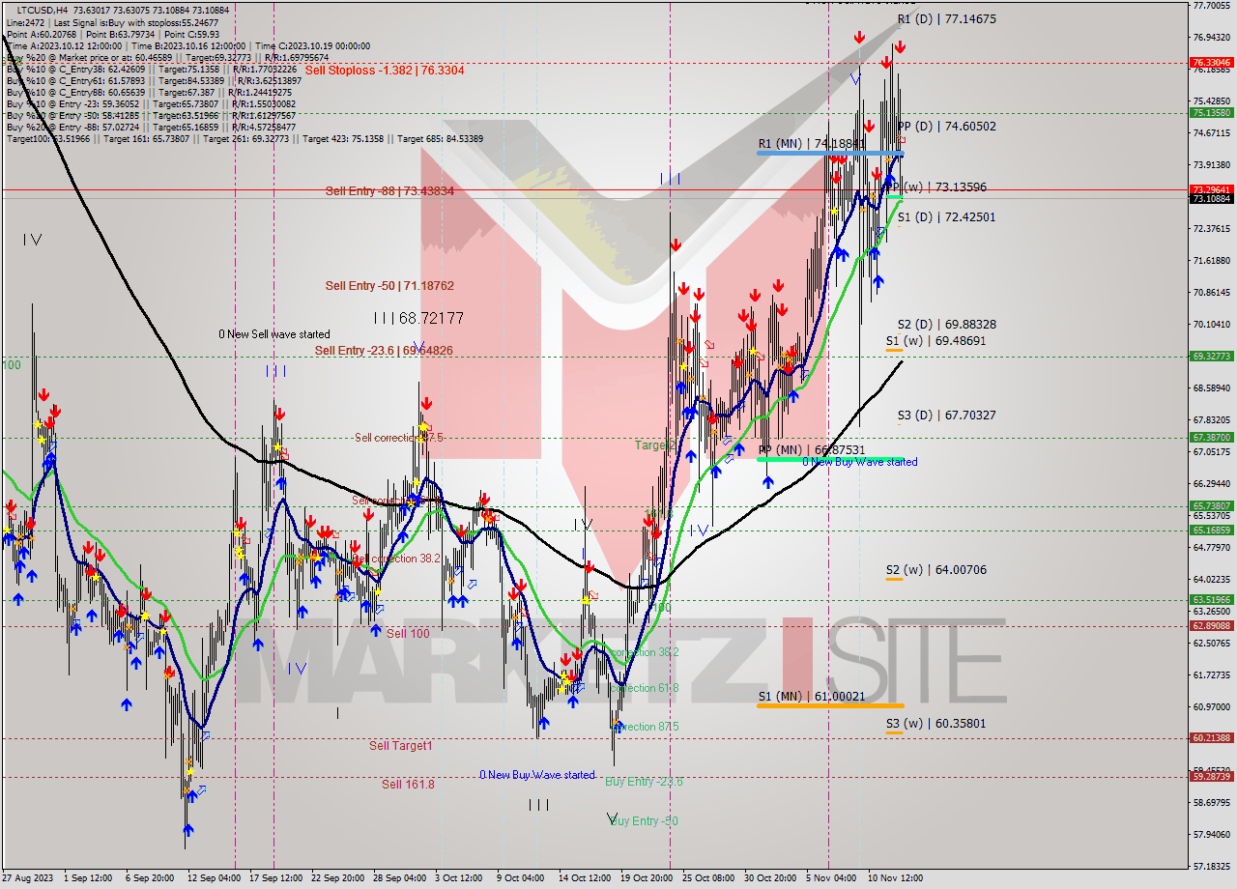Click the R1 (D) 77.14675 pivot label
Screen dimensions: 1237x889
(946, 19)
